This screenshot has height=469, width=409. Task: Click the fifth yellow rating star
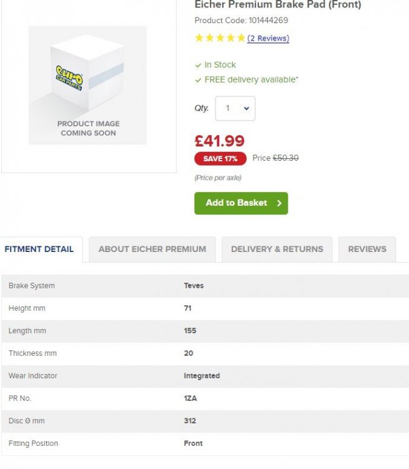241,38
